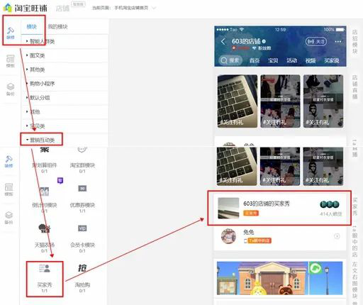The height and width of the screenshot is (305, 363).
Task: Collapse the 营销互动类 category
Action: 42,140
